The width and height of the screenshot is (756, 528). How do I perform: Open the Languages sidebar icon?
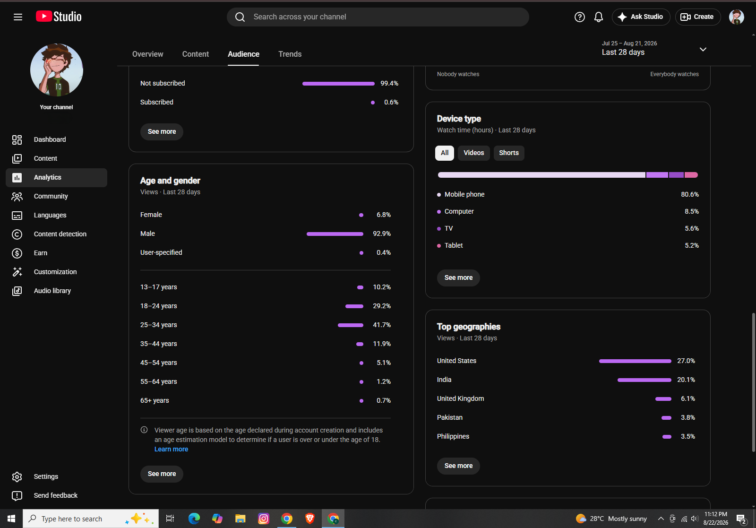click(x=17, y=215)
